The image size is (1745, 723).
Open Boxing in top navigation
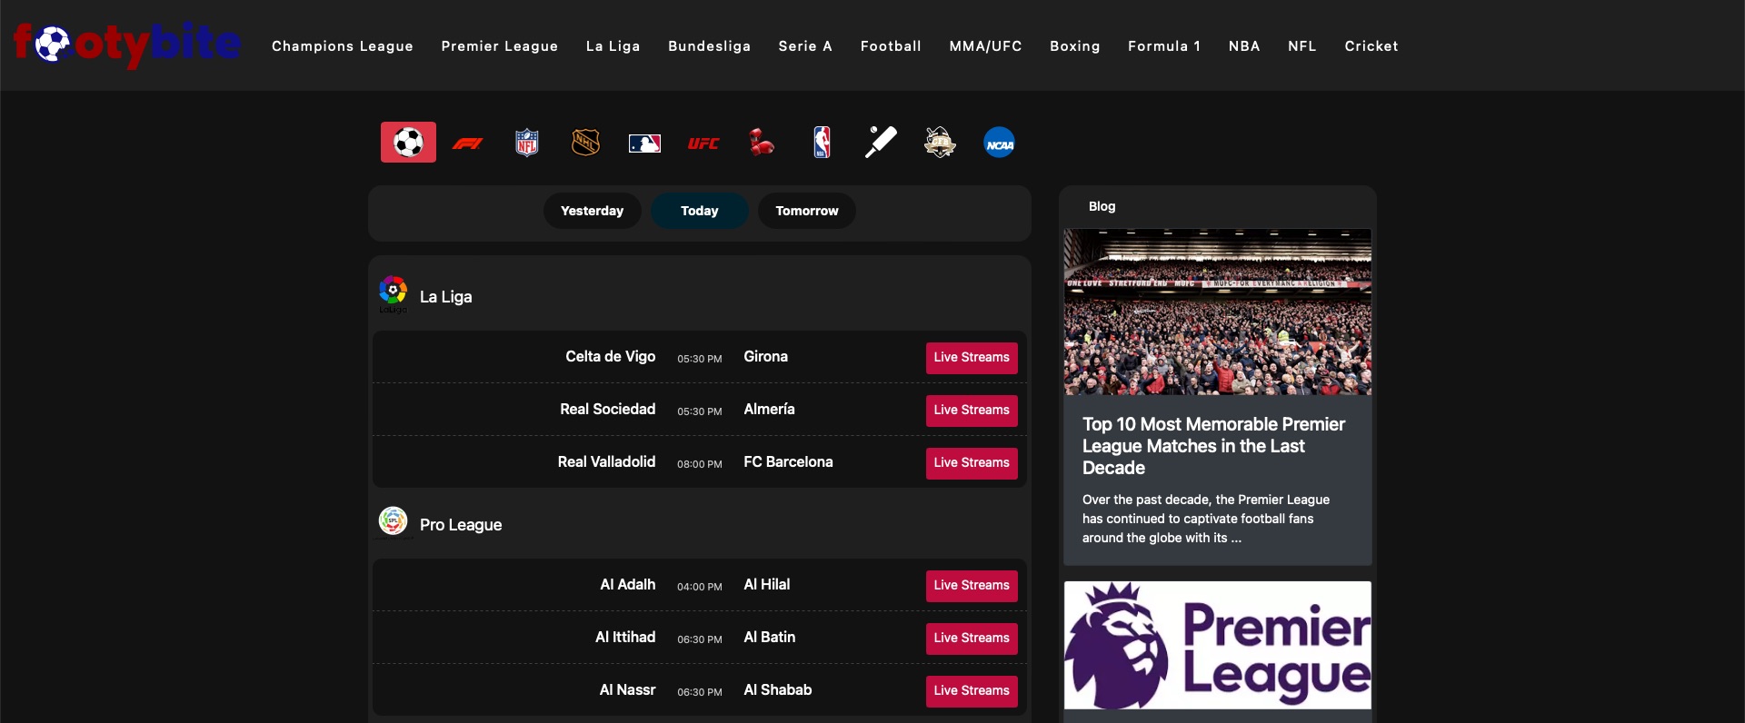[x=1074, y=45]
